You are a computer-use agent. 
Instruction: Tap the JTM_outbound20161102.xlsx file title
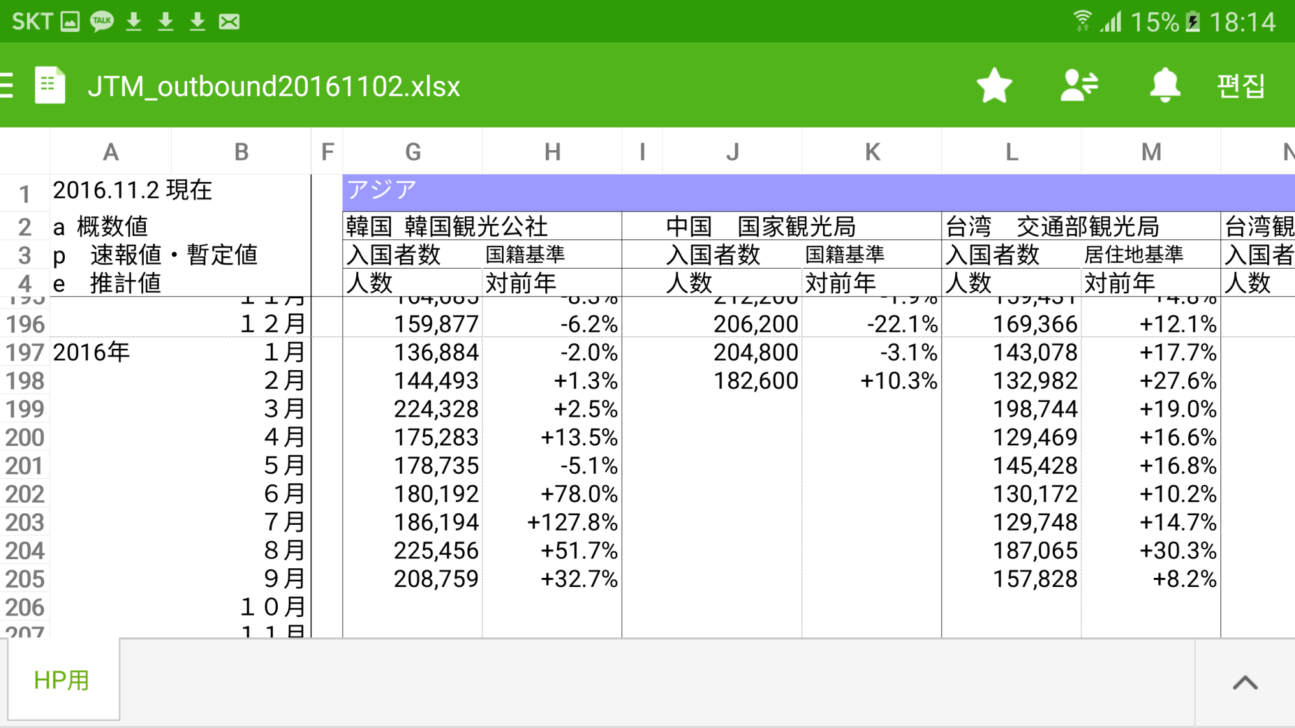(x=274, y=87)
